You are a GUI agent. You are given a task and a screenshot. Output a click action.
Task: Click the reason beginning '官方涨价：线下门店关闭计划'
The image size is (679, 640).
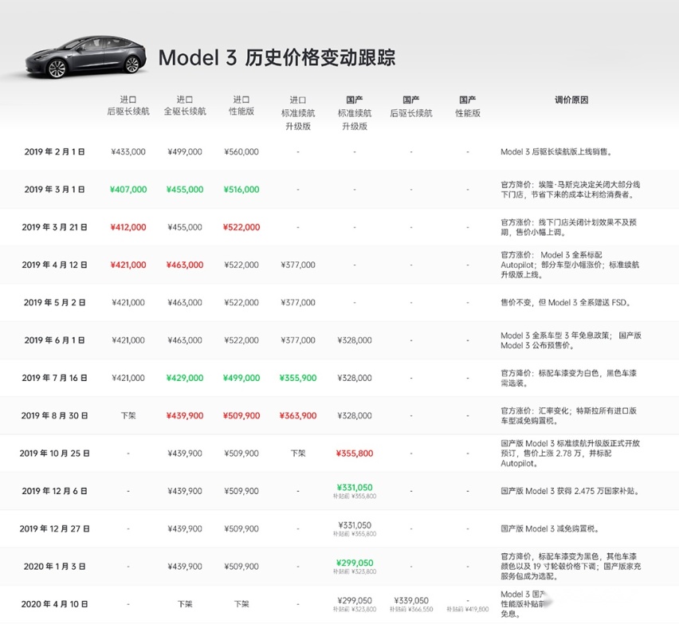pos(568,227)
